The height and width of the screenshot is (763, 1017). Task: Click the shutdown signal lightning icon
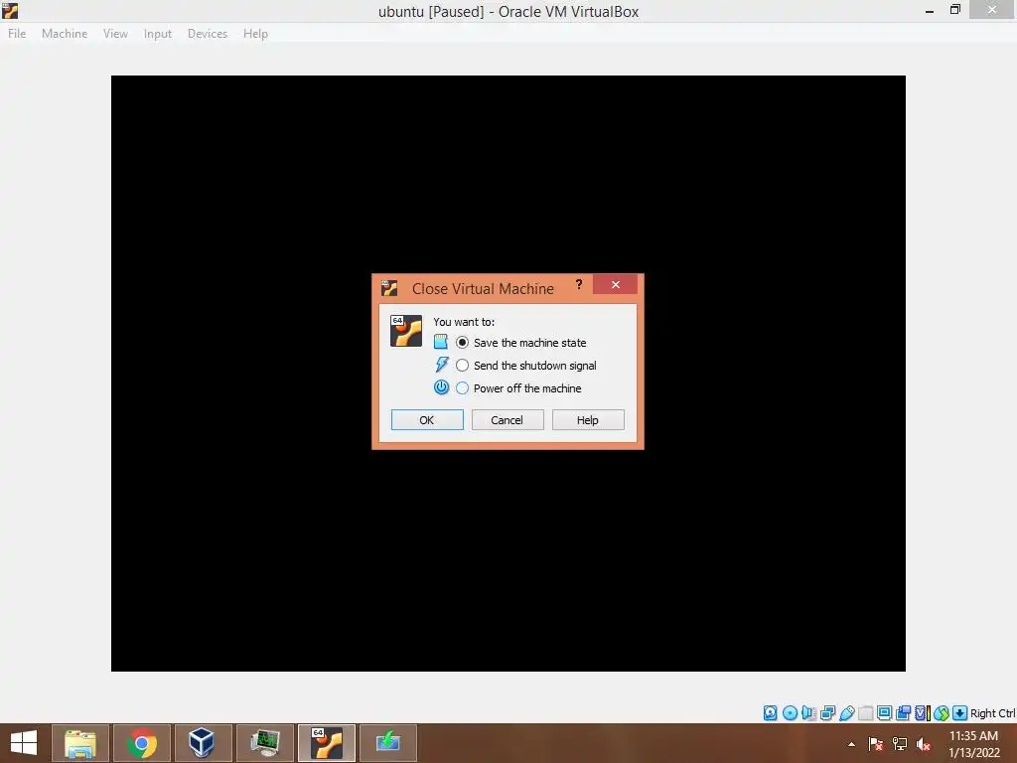(x=442, y=365)
